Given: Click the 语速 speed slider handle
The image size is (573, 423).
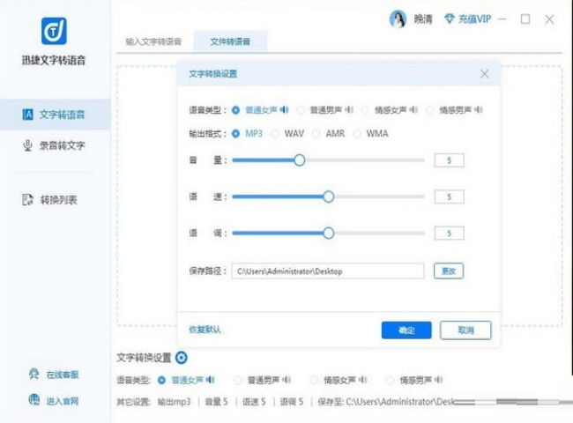Looking at the screenshot, I should (x=329, y=197).
